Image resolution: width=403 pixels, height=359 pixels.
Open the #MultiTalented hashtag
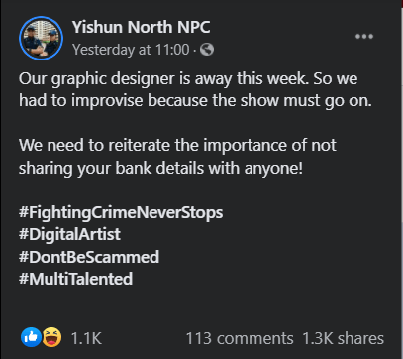click(x=75, y=279)
